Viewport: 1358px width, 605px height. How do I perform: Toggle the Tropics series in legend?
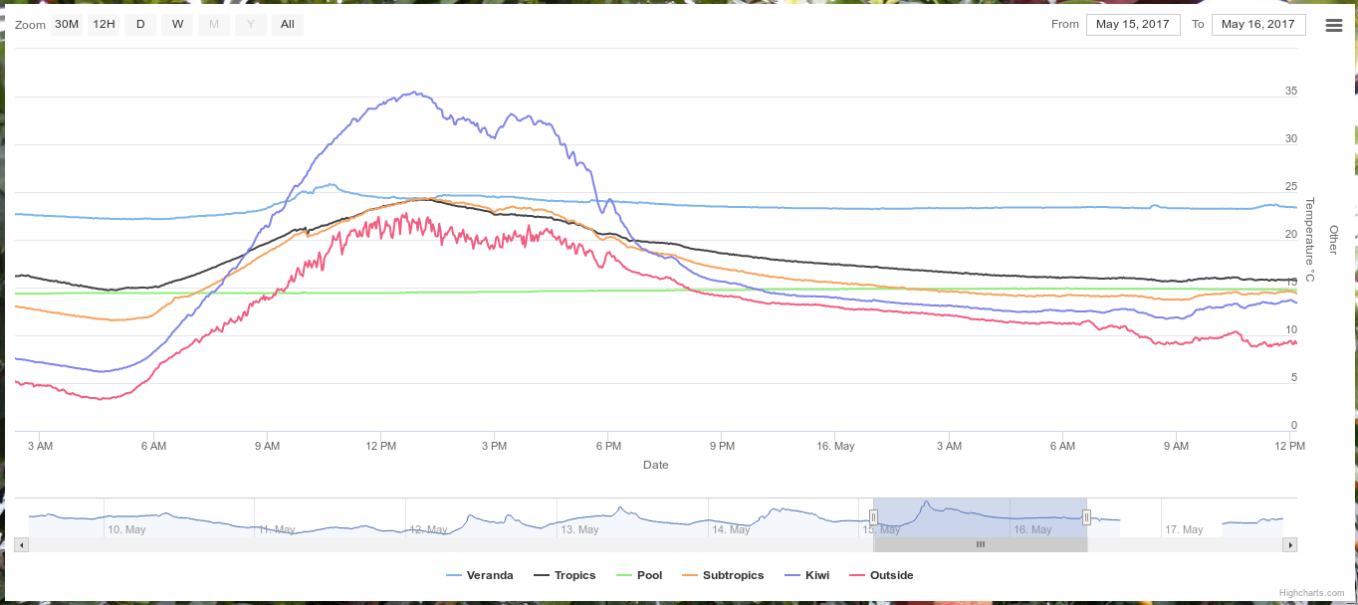(565, 575)
